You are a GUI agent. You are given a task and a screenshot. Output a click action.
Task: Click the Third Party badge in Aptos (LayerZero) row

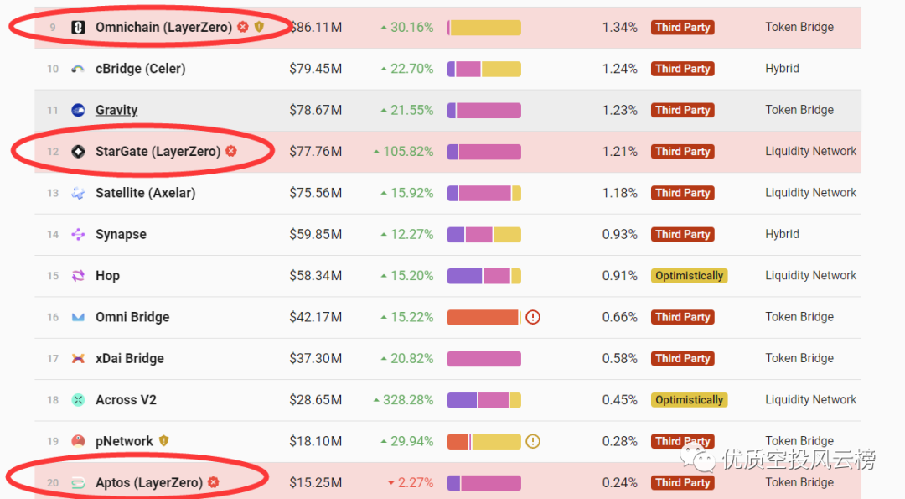(683, 483)
